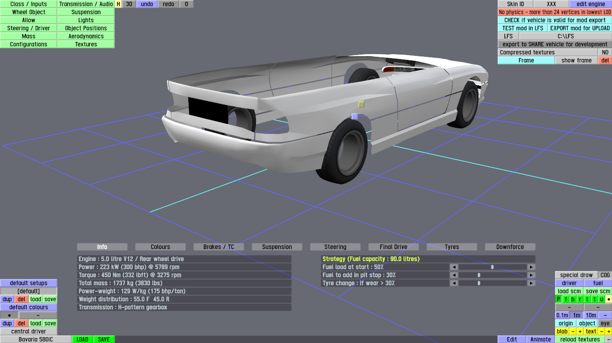Image resolution: width=612 pixels, height=343 pixels.
Task: Click the Tyre change wear slider
Action: tap(493, 283)
